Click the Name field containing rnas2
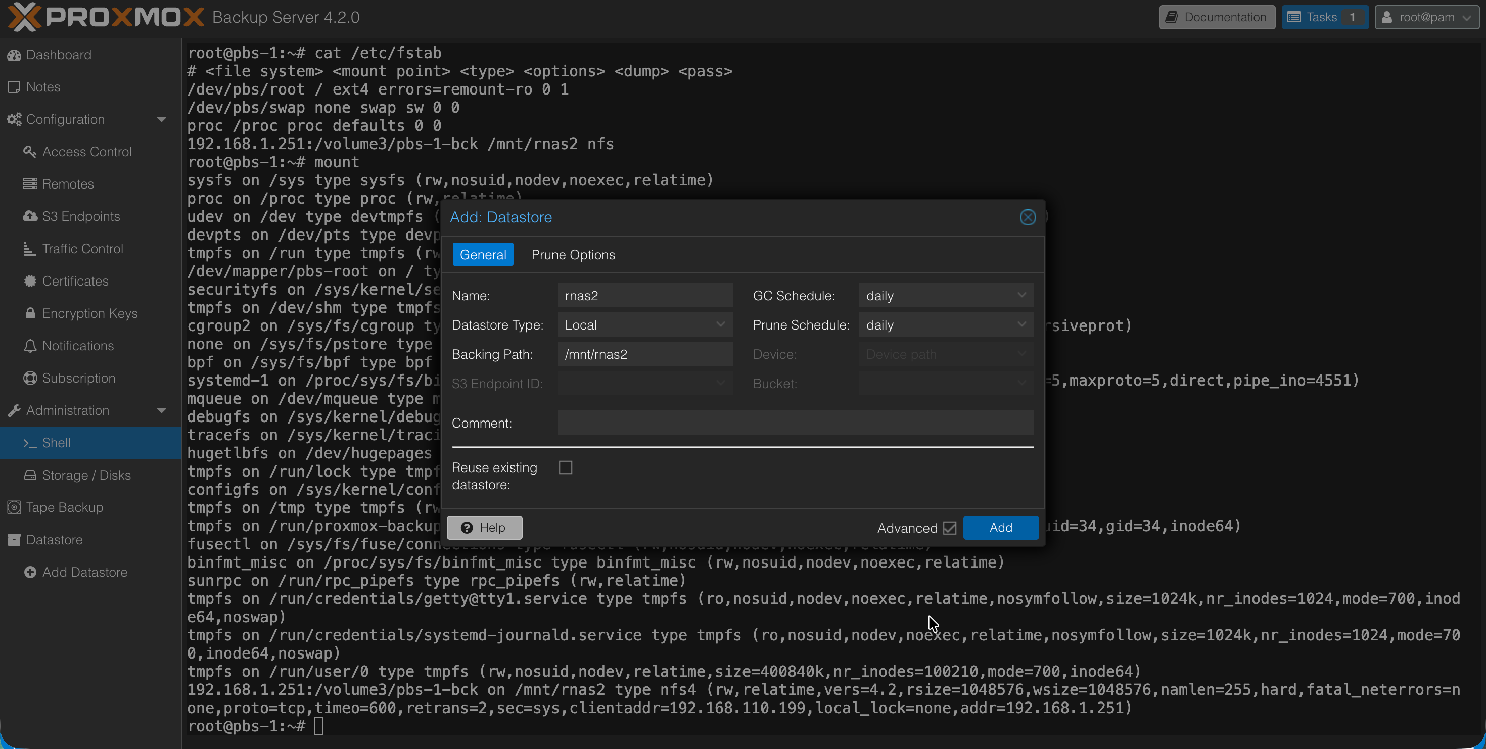Viewport: 1486px width, 749px height. coord(645,295)
